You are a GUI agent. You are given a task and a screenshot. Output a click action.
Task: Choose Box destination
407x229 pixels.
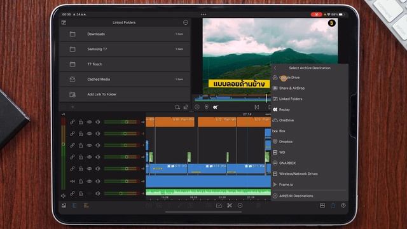pos(309,131)
